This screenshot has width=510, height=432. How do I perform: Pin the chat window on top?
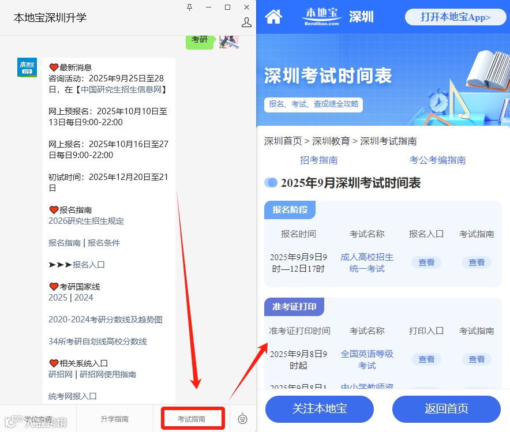click(190, 7)
